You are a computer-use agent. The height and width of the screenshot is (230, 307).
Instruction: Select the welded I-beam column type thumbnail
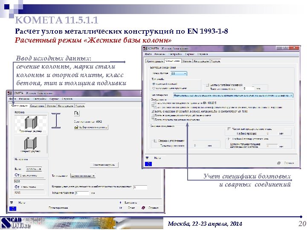(31, 144)
